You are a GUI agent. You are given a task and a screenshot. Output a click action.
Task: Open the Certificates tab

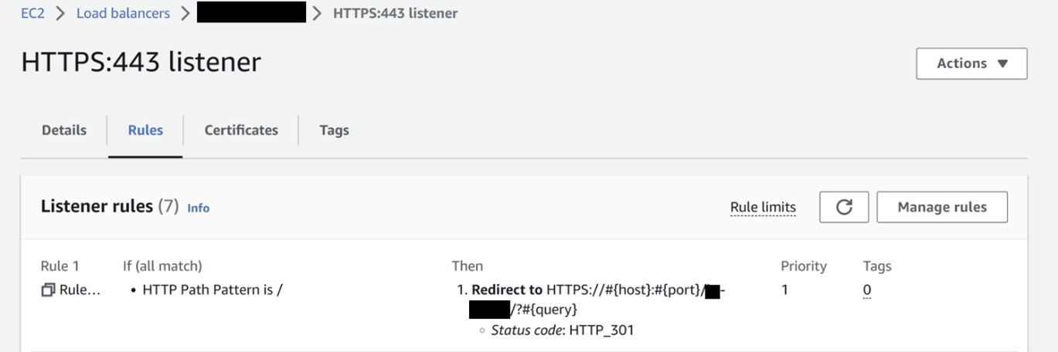pyautogui.click(x=241, y=130)
